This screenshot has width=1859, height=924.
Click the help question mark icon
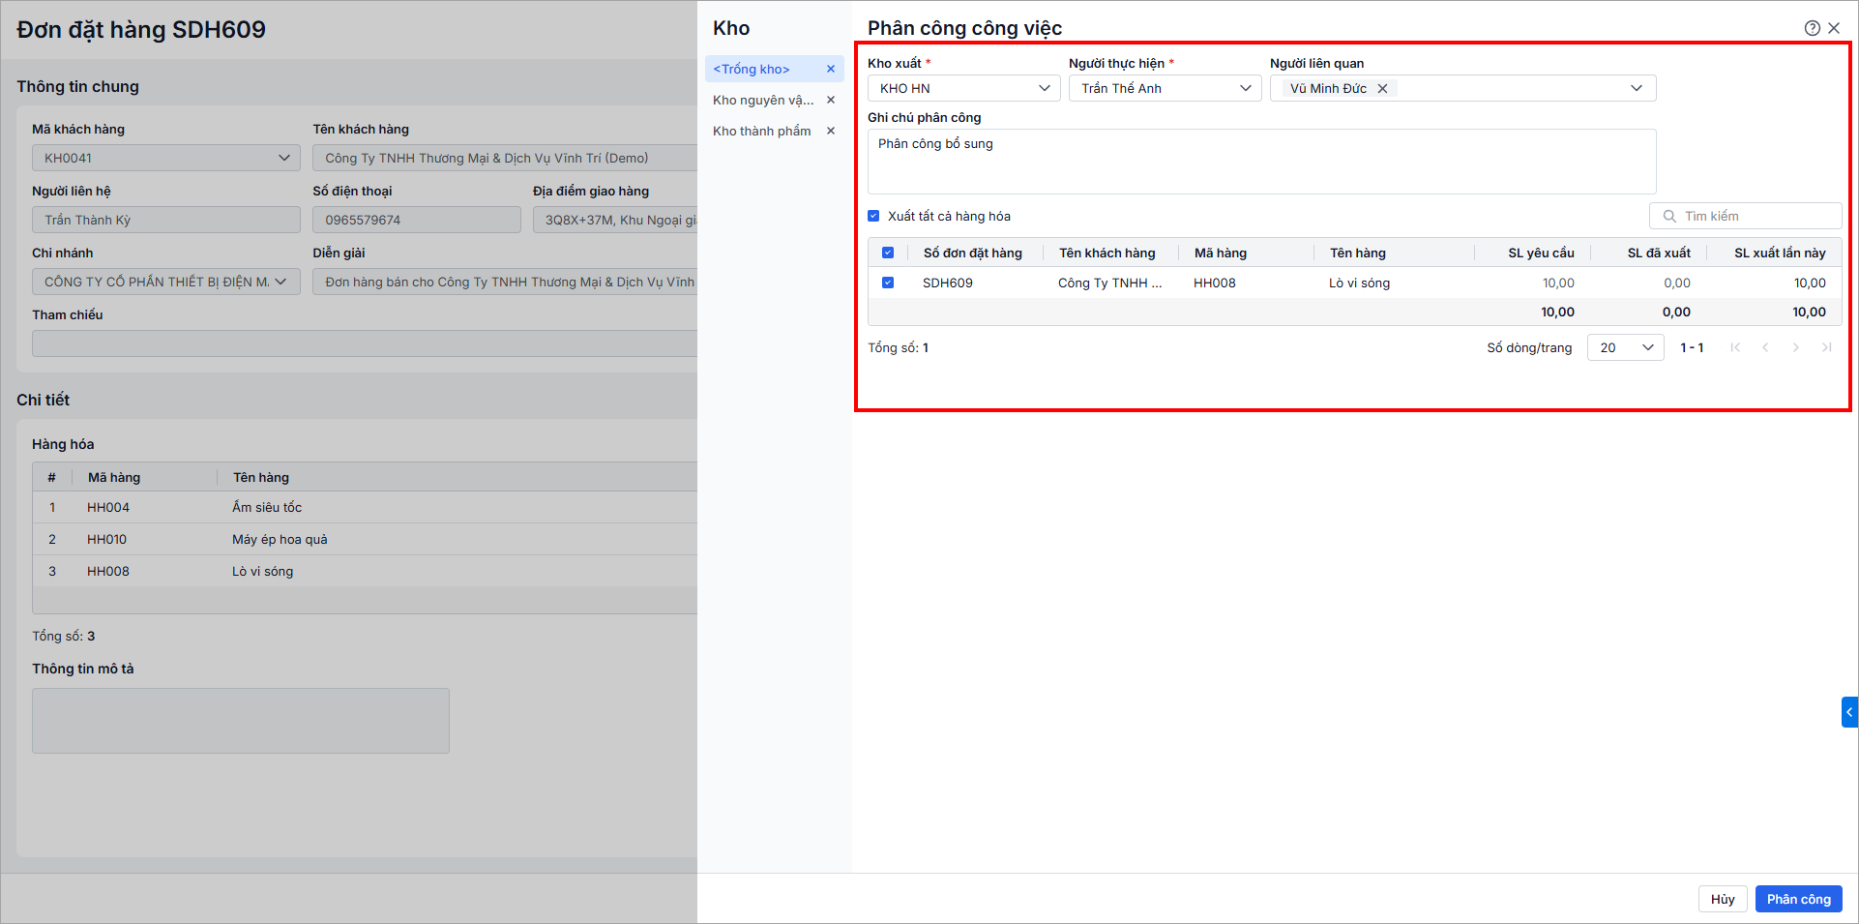click(1812, 28)
